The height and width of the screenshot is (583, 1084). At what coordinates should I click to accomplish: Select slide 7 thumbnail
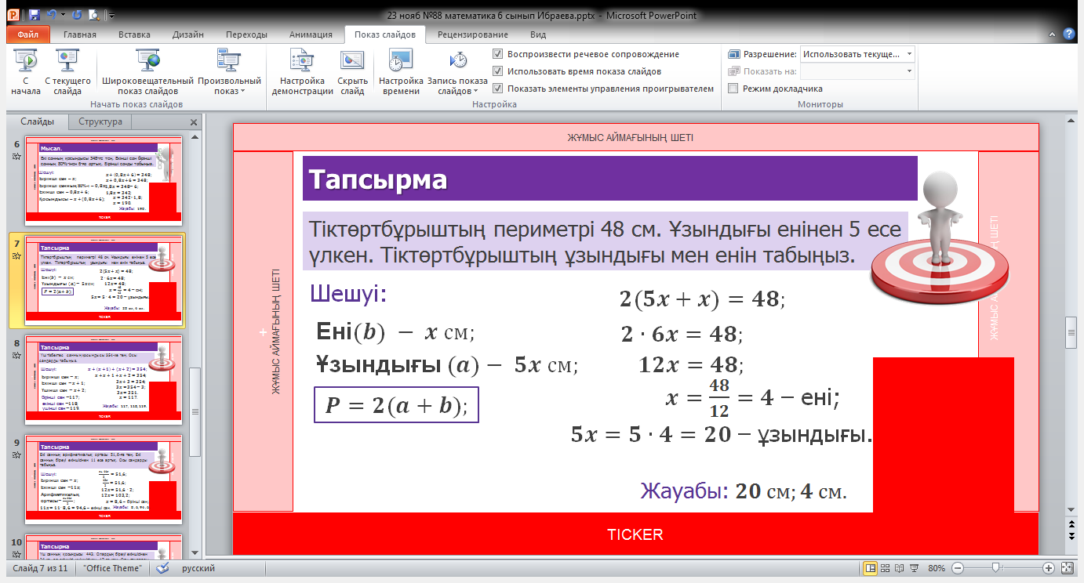104,280
